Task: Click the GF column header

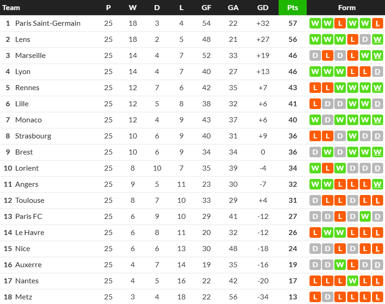Action: (x=206, y=7)
